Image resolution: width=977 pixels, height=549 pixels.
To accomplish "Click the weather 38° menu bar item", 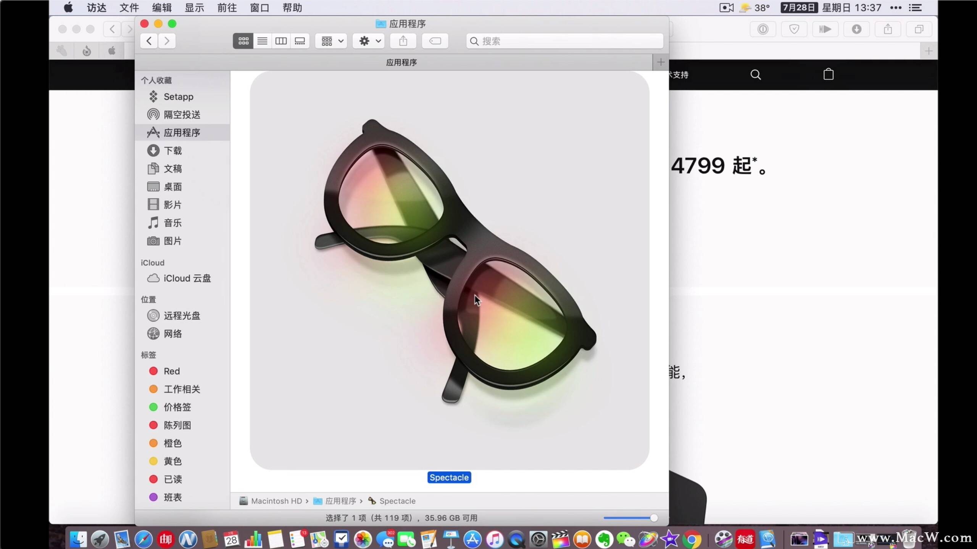I will pos(755,8).
